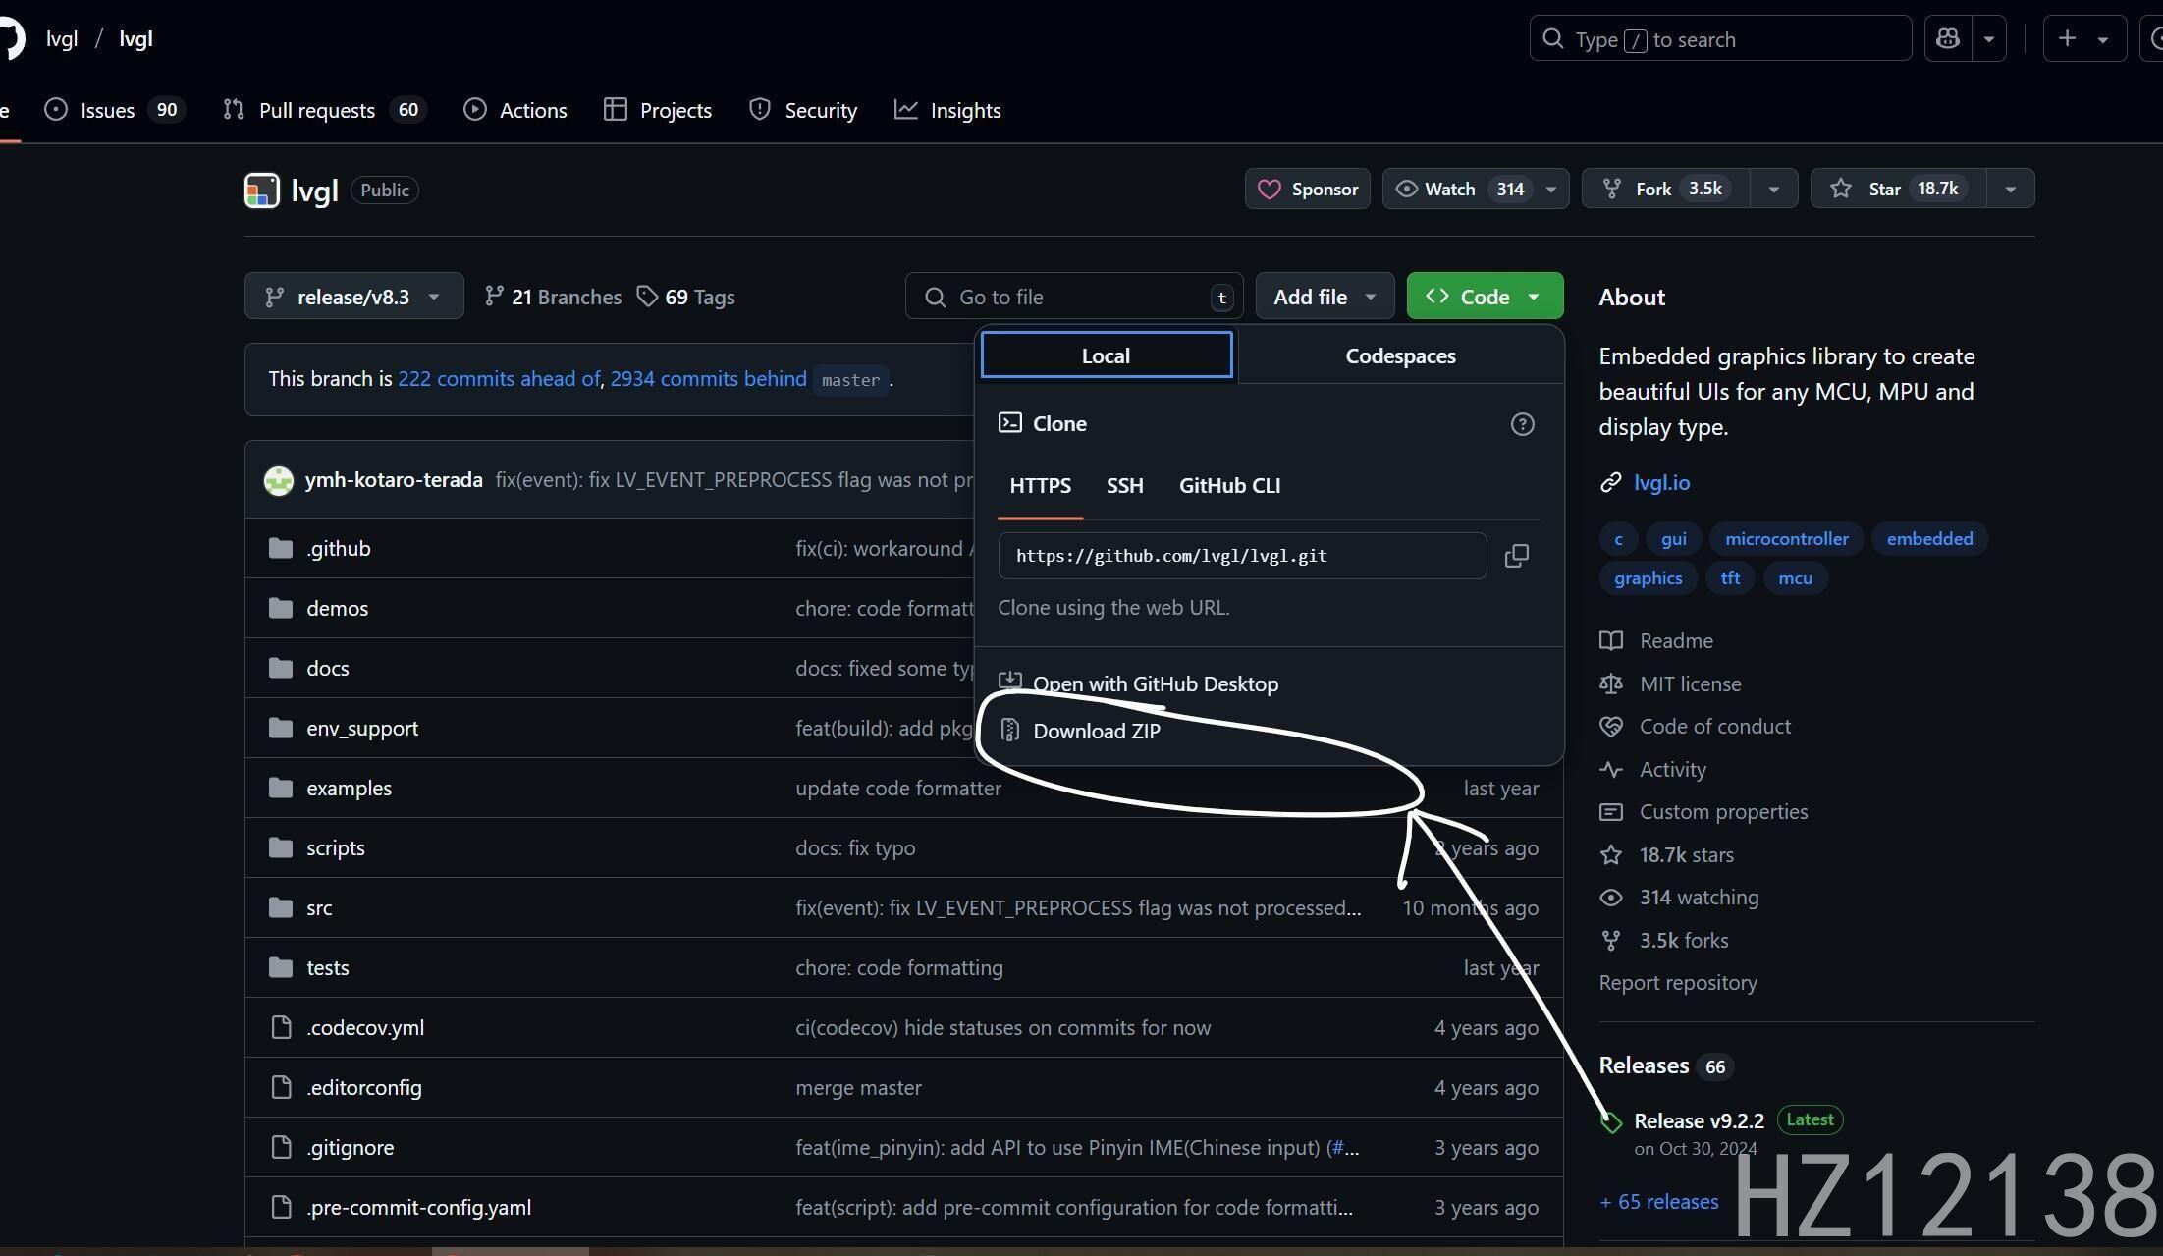The image size is (2163, 1256).
Task: Open the clone help question mark icon
Action: 1522,424
